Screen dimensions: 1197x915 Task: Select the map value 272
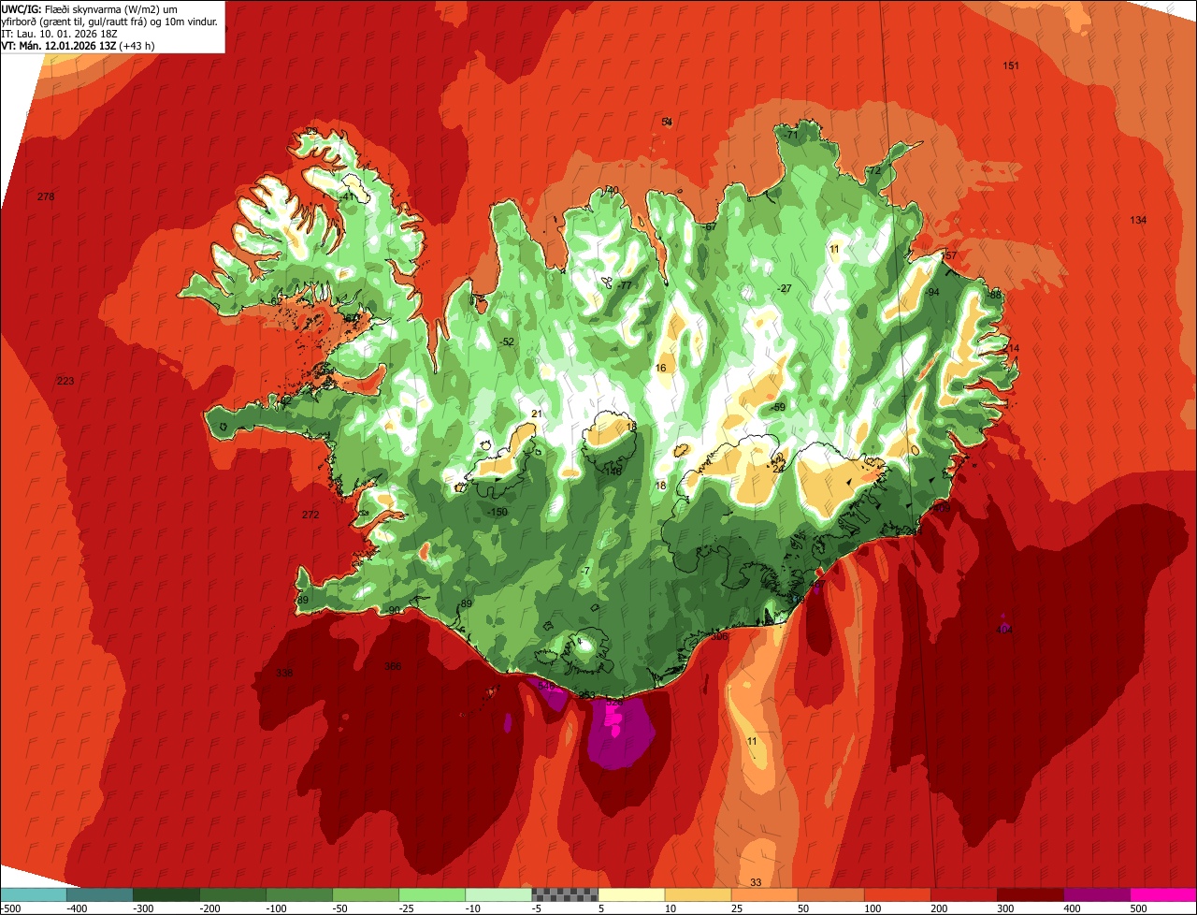point(310,515)
